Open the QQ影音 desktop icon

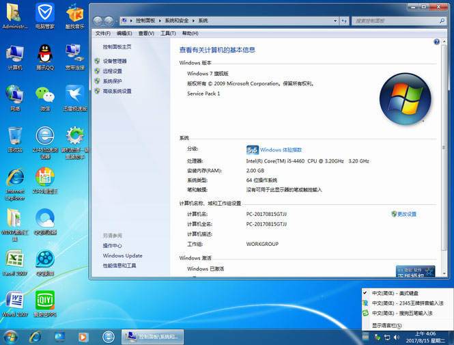[45, 263]
